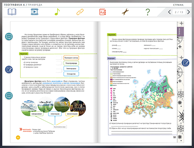Open help with question mark icon
194x148 pixels.
tap(148, 12)
